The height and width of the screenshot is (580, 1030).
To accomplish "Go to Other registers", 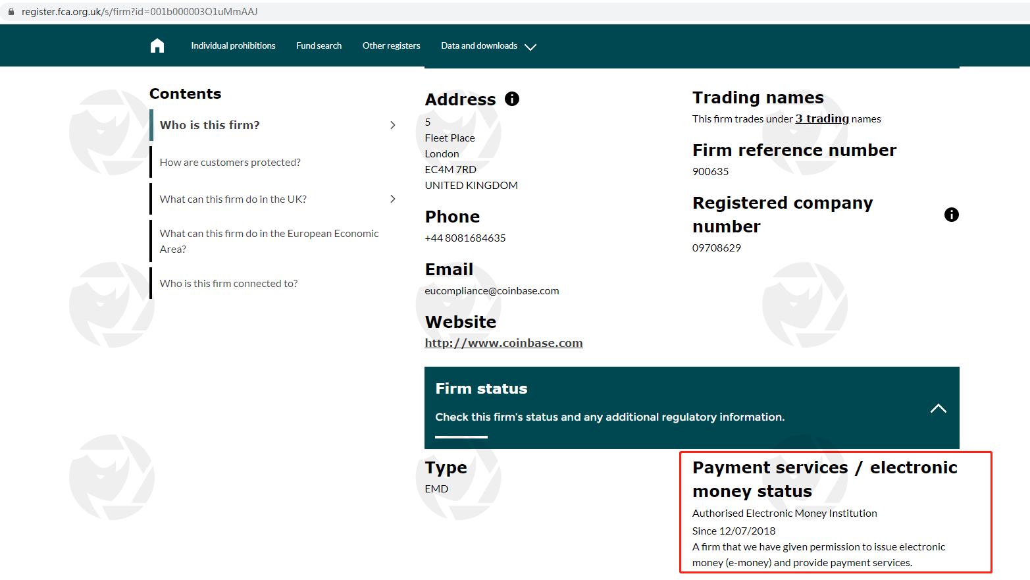I will [391, 45].
